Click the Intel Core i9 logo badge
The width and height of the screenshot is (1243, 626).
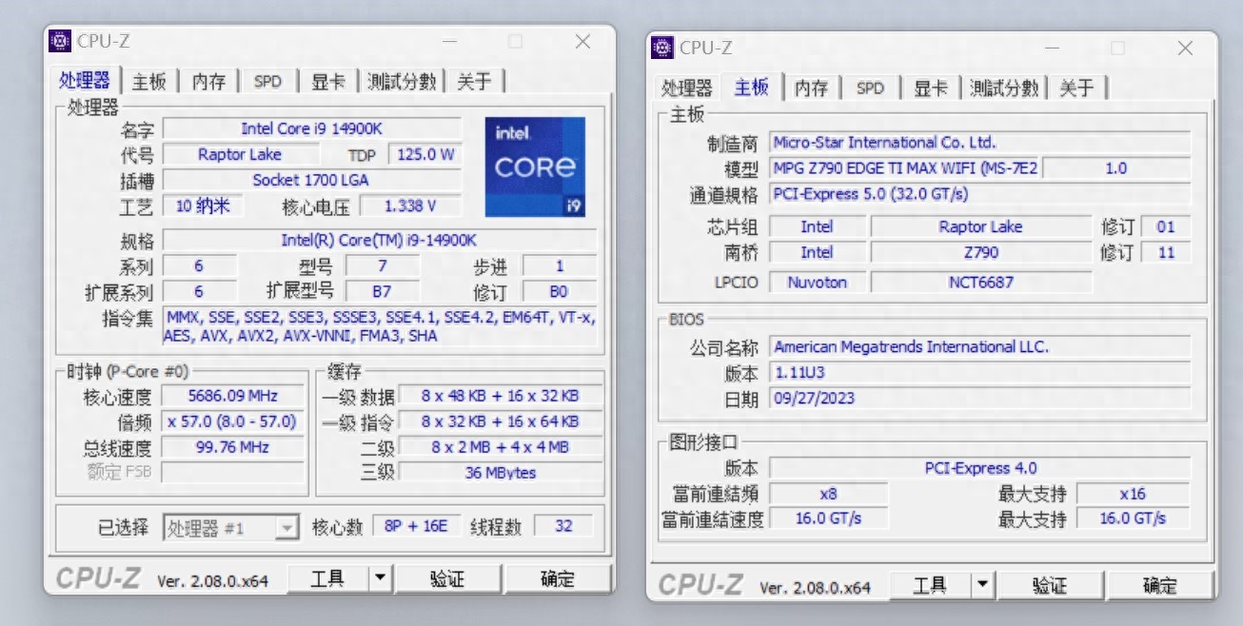(535, 167)
